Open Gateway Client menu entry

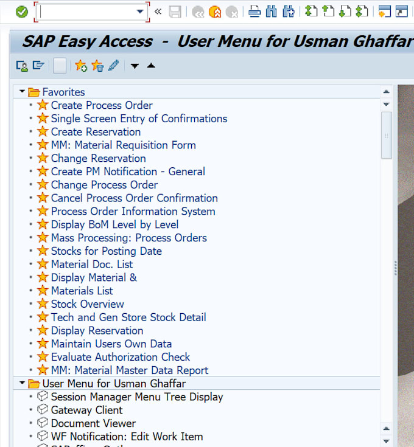86,411
